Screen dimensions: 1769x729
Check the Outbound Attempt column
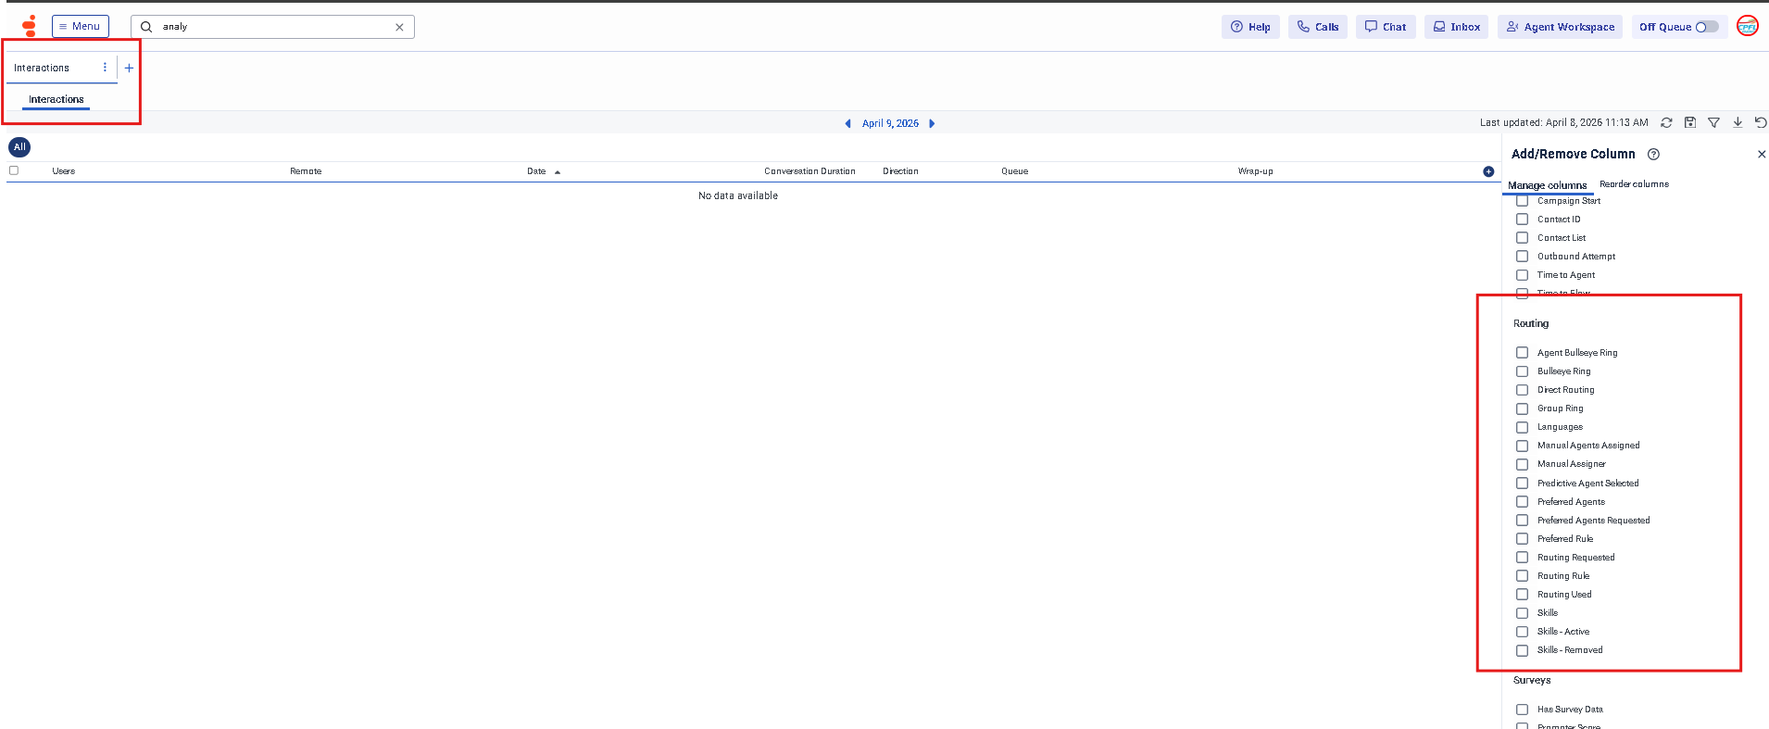coord(1522,257)
